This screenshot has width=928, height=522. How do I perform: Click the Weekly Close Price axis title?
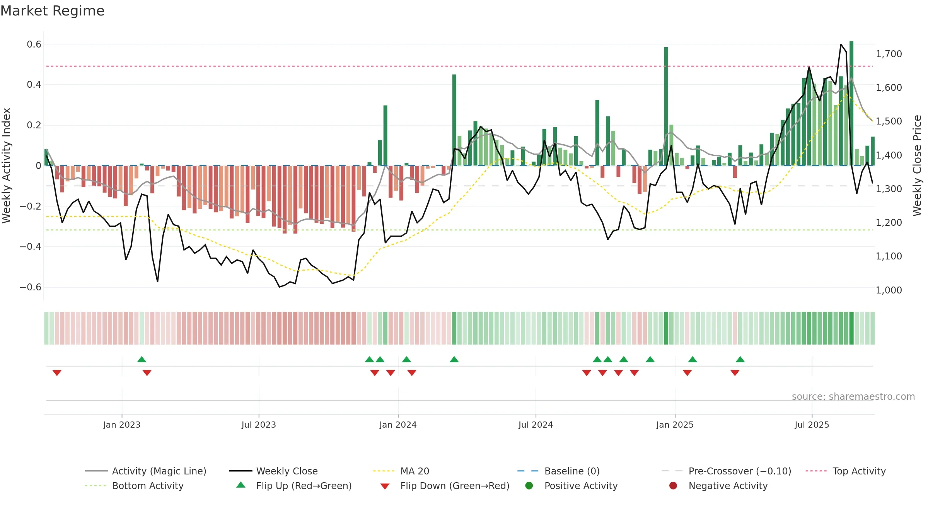click(917, 165)
